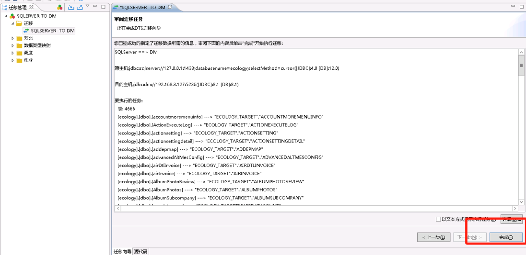Click the import icon in 迁移管理 toolbar
The width and height of the screenshot is (526, 255).
(x=71, y=7)
